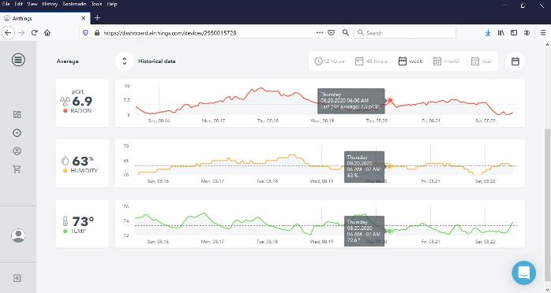The width and height of the screenshot is (551, 293).
Task: Select the year time range
Action: click(482, 61)
